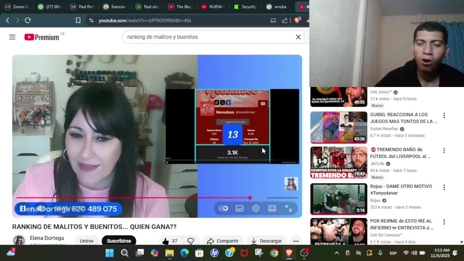Open the Elena Dortega channel name link

coord(47,238)
